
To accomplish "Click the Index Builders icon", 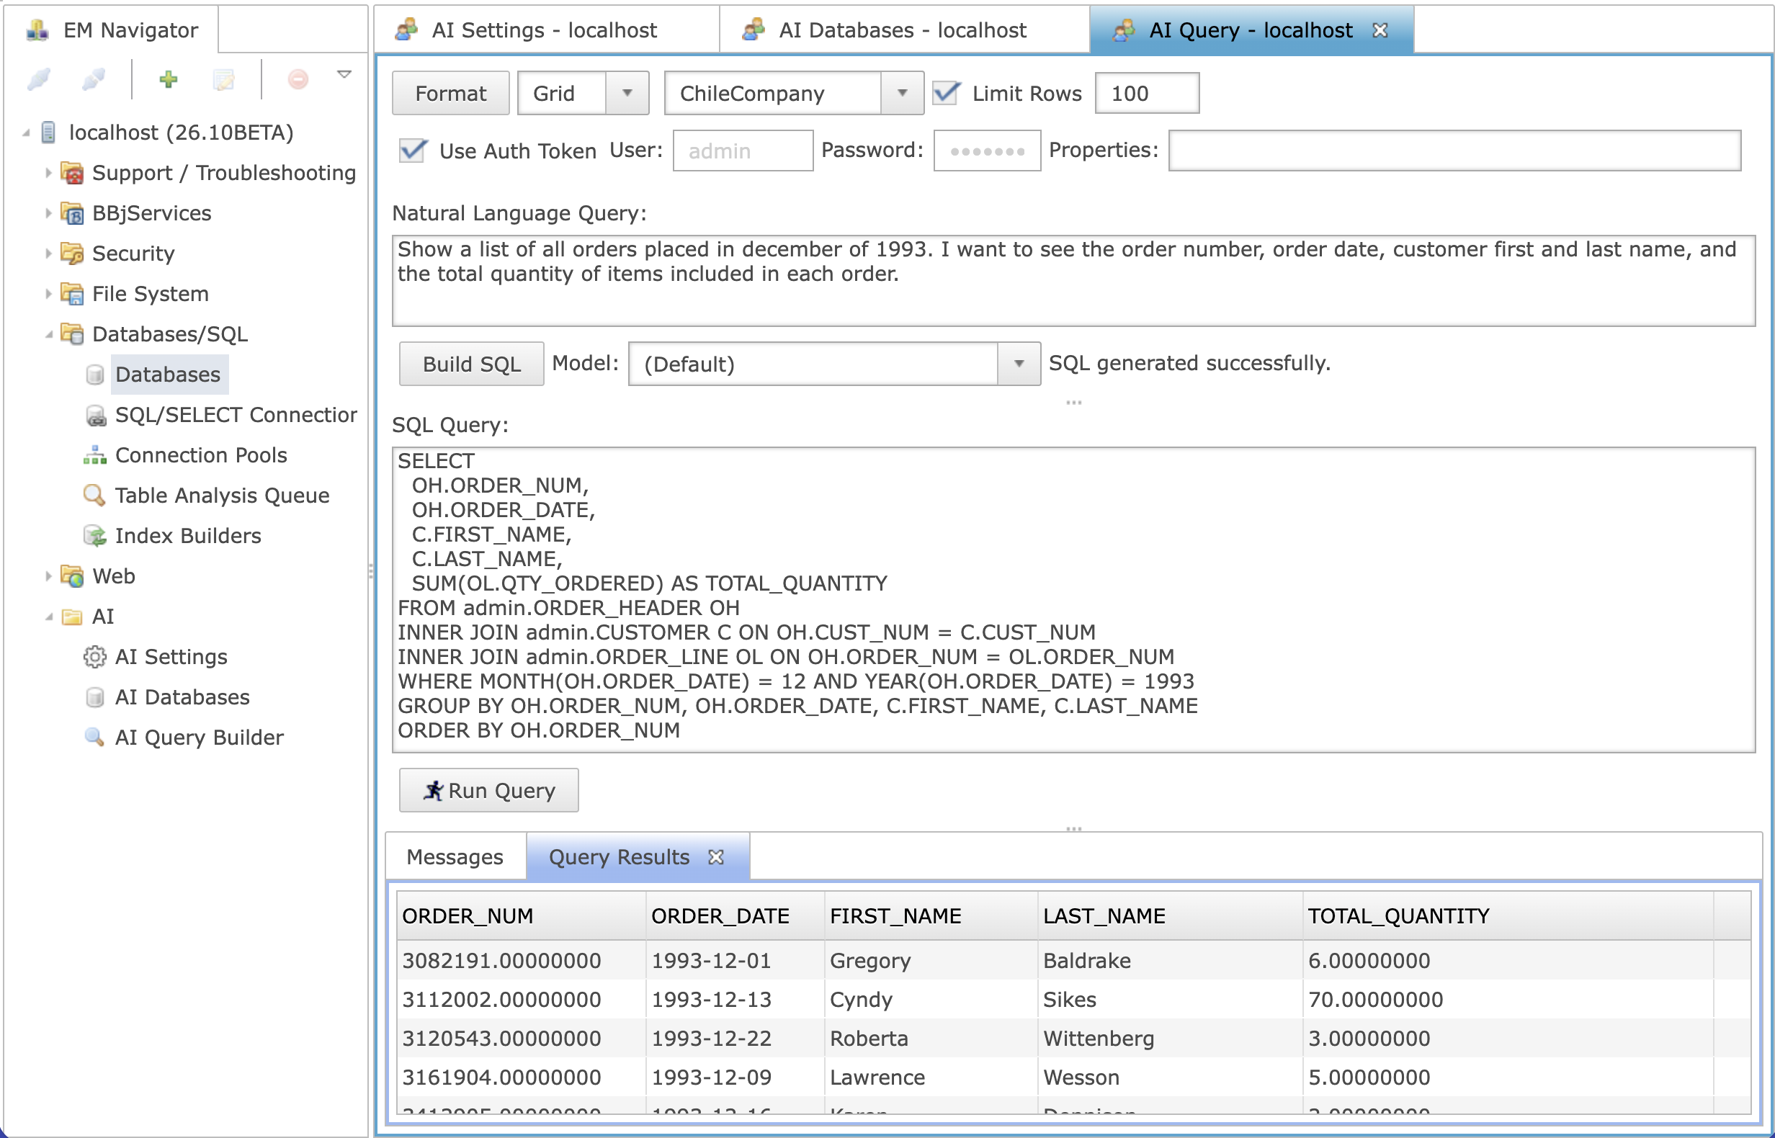I will point(94,536).
